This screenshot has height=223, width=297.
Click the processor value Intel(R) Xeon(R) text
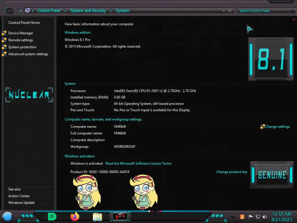pyautogui.click(x=155, y=91)
